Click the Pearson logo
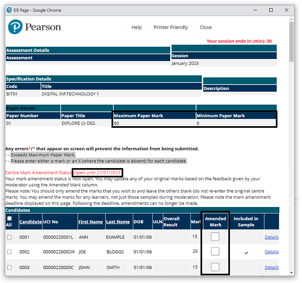Screen dimensions: 302x283 (x=34, y=27)
